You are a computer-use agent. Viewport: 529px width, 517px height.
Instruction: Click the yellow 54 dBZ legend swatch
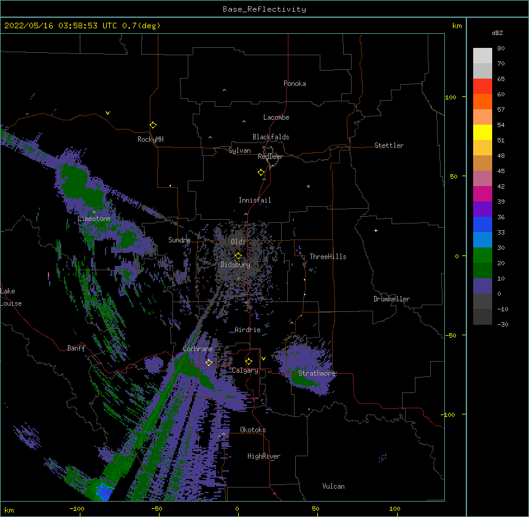pos(482,132)
